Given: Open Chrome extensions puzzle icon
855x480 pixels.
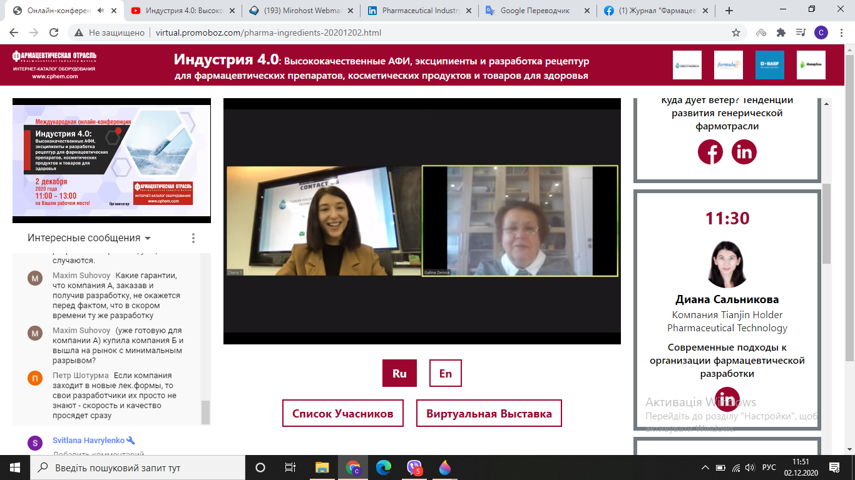Looking at the screenshot, I should [781, 33].
